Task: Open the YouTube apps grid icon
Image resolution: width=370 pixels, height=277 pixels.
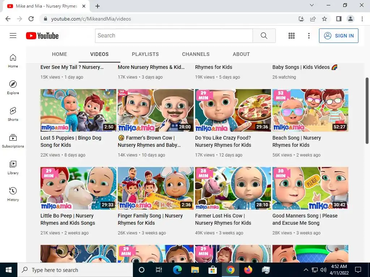Action: pyautogui.click(x=292, y=36)
